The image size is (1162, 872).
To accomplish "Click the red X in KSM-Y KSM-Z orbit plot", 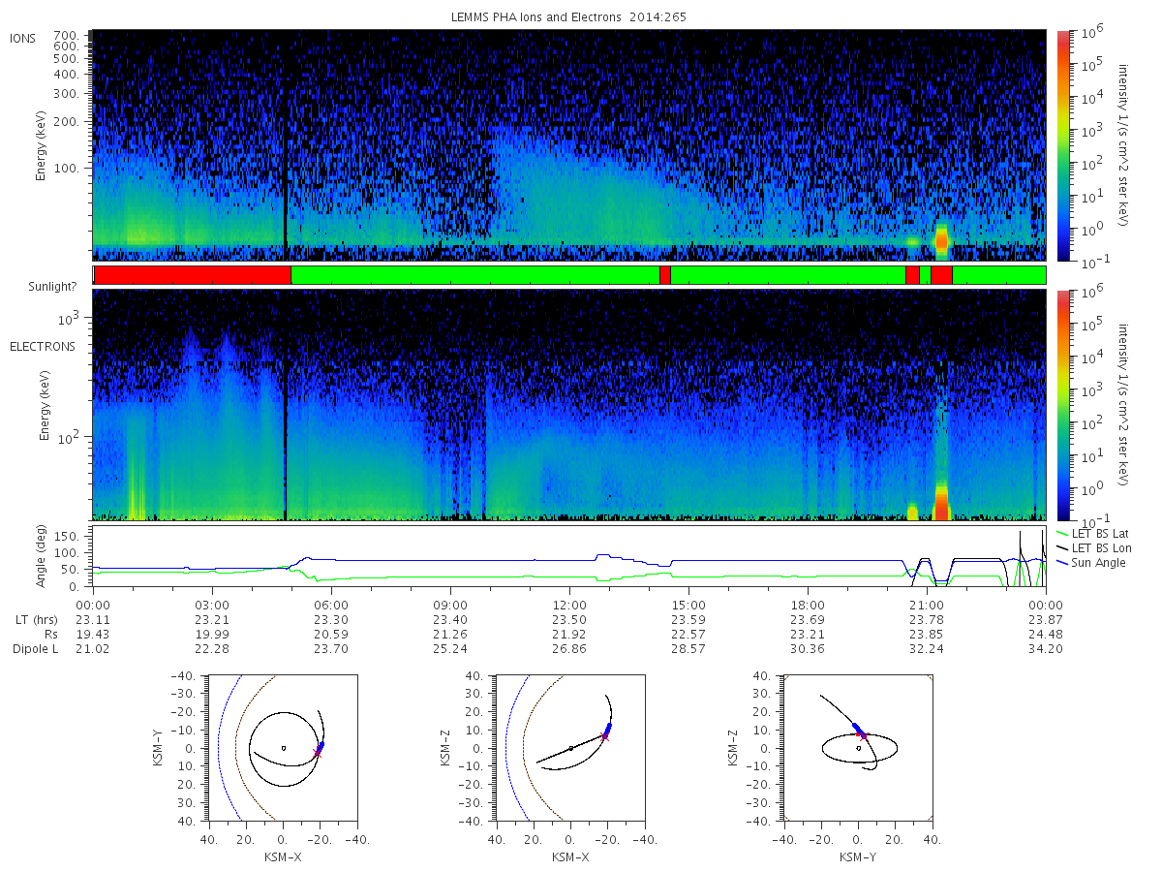I will pyautogui.click(x=862, y=736).
